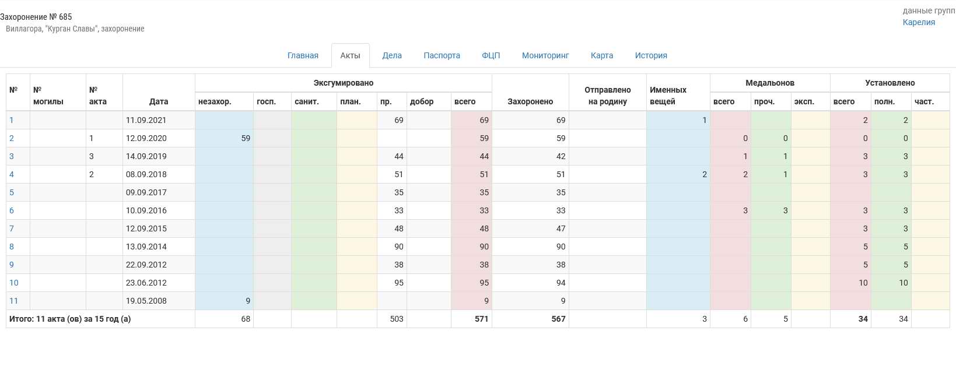Open act row 10 link
The width and height of the screenshot is (956, 380).
coord(13,283)
